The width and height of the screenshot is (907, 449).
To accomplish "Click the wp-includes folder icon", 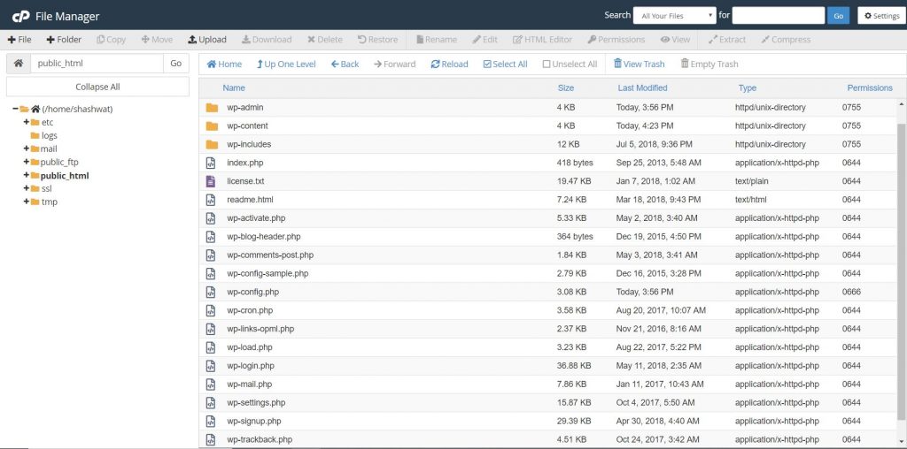I will pos(212,144).
